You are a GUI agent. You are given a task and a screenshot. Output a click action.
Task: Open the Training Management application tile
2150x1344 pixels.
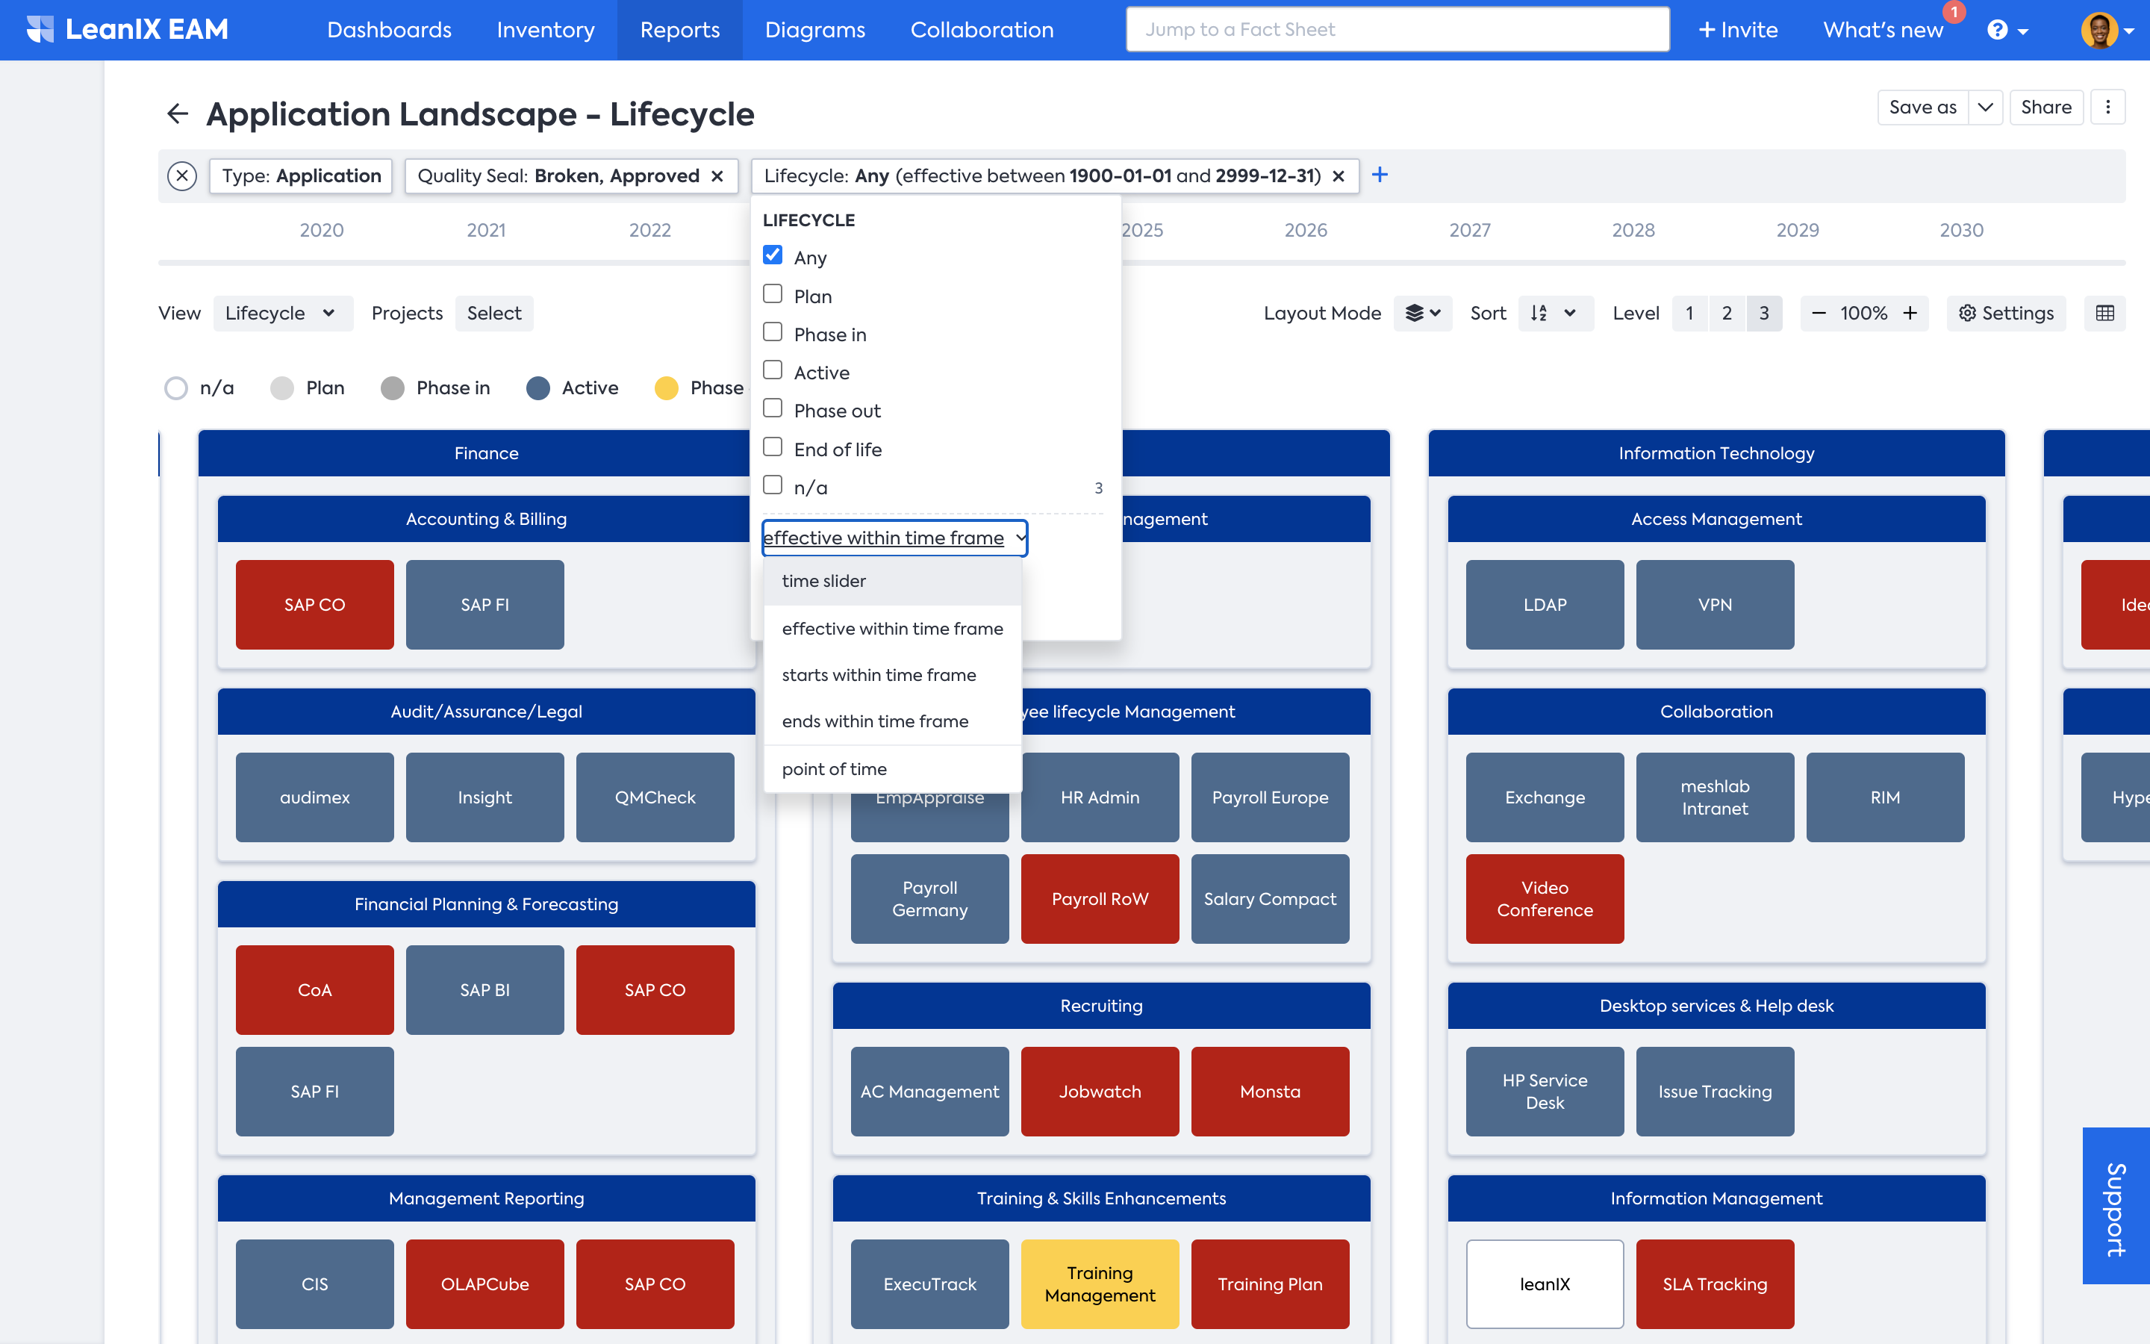pos(1100,1284)
